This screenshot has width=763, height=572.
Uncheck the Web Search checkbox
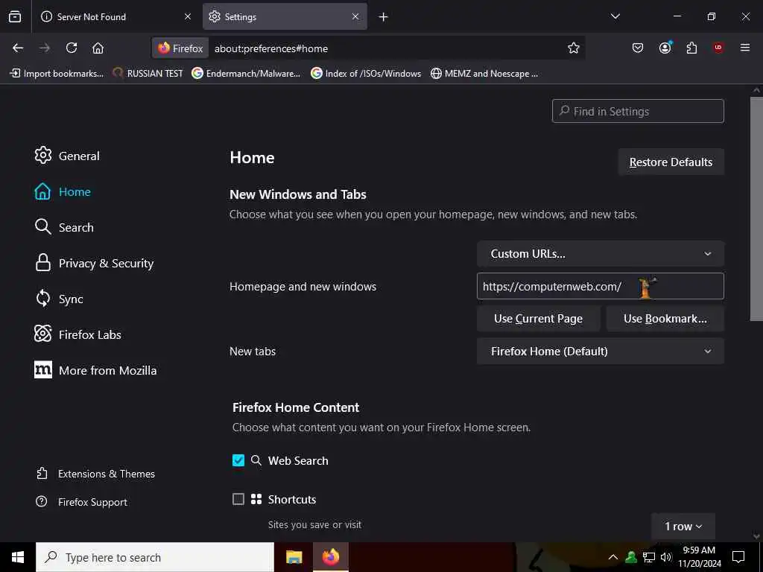[238, 460]
